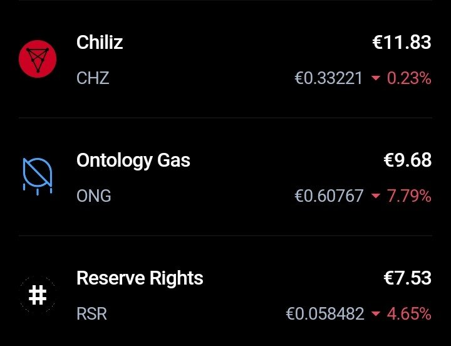The height and width of the screenshot is (346, 451).
Task: Open the Ontology Gas asset name
Action: (133, 160)
